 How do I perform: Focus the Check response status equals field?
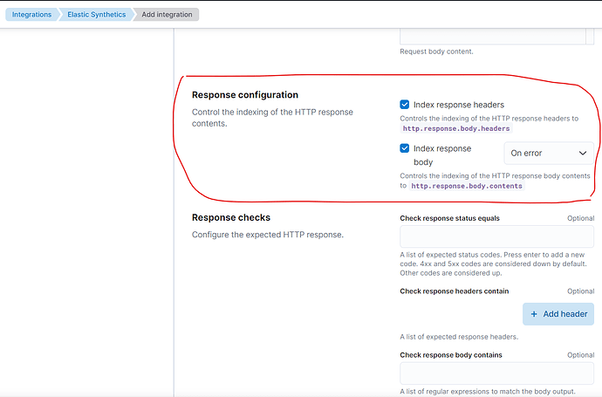coord(496,236)
